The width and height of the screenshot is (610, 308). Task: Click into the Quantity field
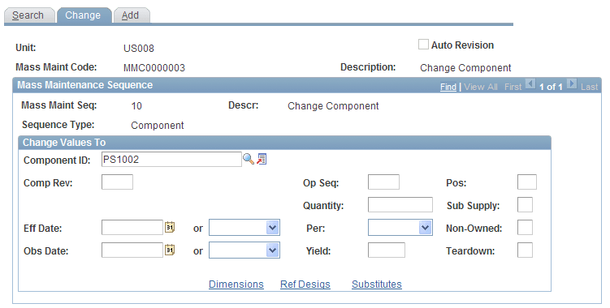pyautogui.click(x=400, y=205)
